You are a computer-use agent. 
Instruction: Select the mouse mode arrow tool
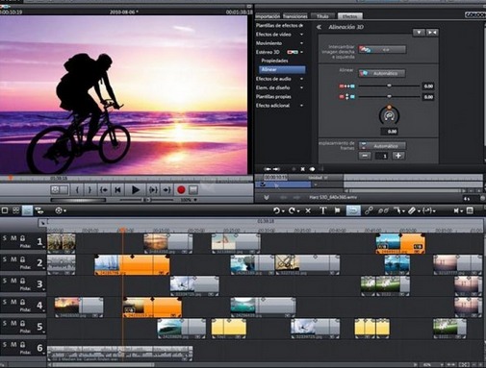pyautogui.click(x=396, y=210)
